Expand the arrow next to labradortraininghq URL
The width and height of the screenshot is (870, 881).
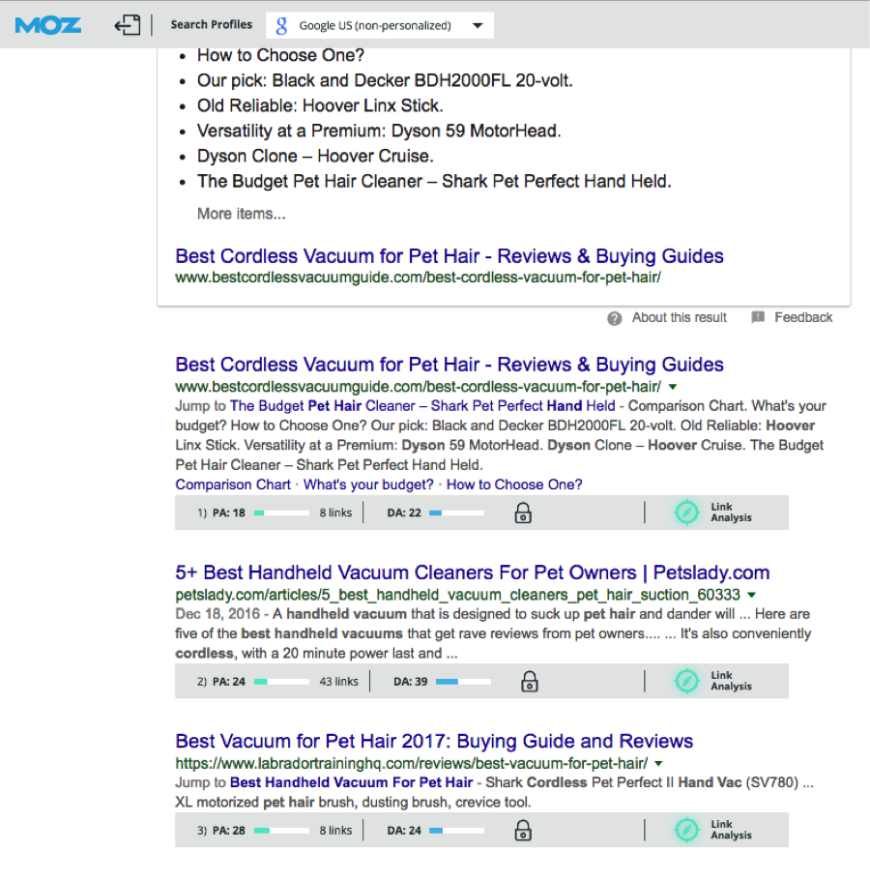click(659, 763)
